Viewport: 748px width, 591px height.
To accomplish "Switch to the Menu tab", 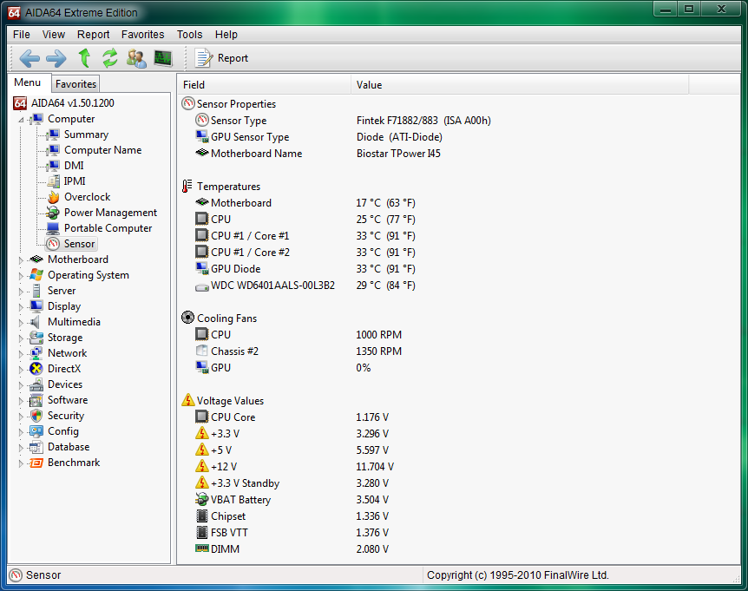I will click(x=27, y=82).
